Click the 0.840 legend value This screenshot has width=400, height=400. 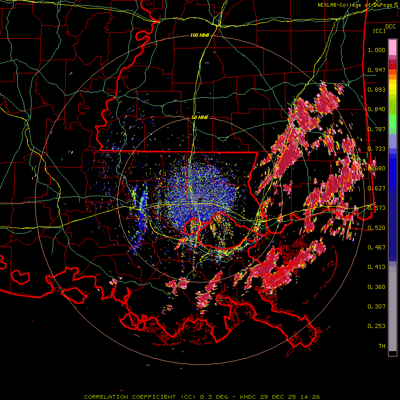point(376,109)
